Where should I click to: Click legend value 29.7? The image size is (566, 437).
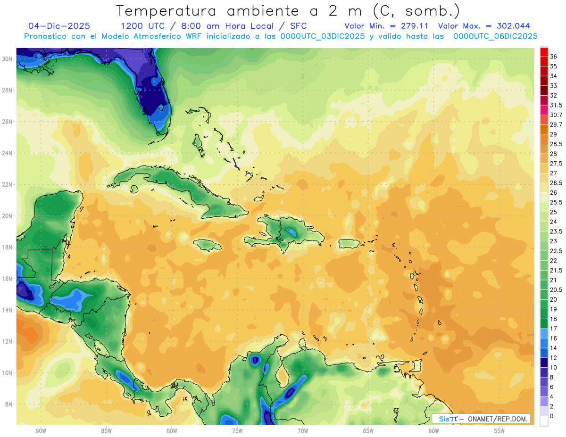(x=556, y=124)
